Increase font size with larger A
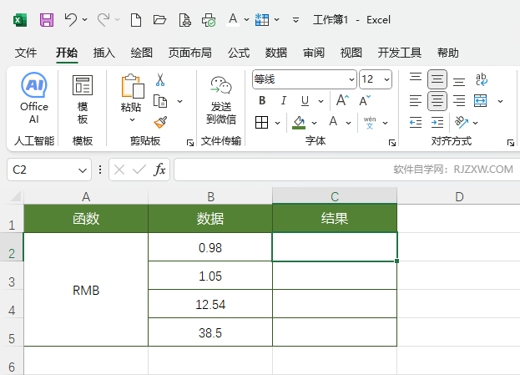Viewport: 520px width, 375px height. pyautogui.click(x=342, y=100)
